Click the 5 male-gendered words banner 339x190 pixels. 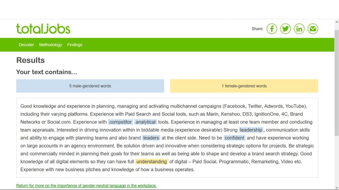[90, 86]
